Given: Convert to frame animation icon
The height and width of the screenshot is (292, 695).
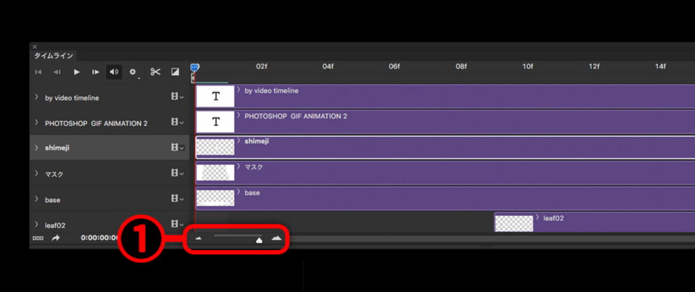Looking at the screenshot, I should 37,238.
